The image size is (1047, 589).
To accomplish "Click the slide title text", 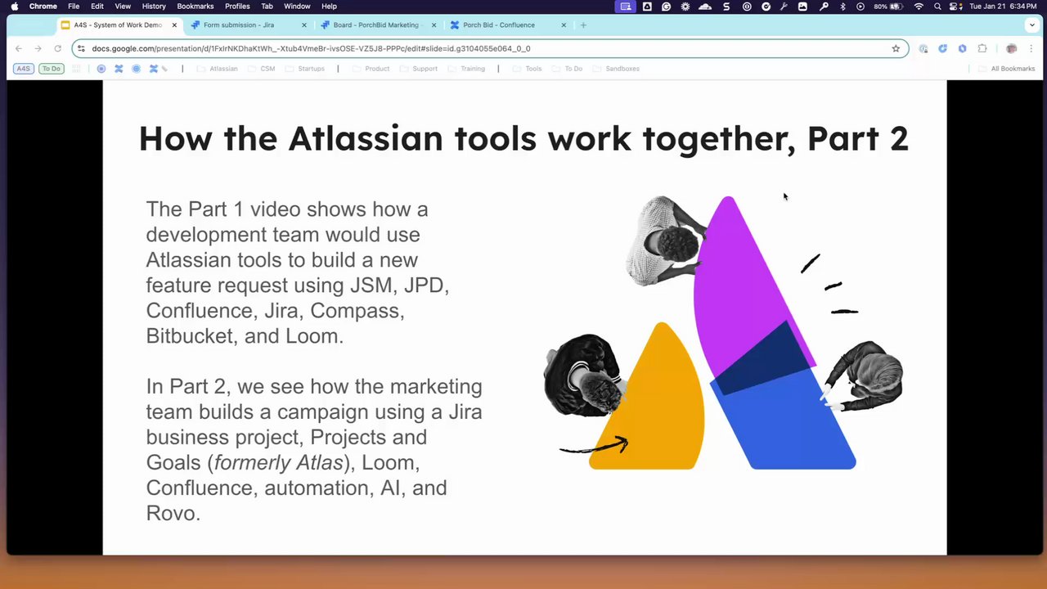I will [x=523, y=138].
